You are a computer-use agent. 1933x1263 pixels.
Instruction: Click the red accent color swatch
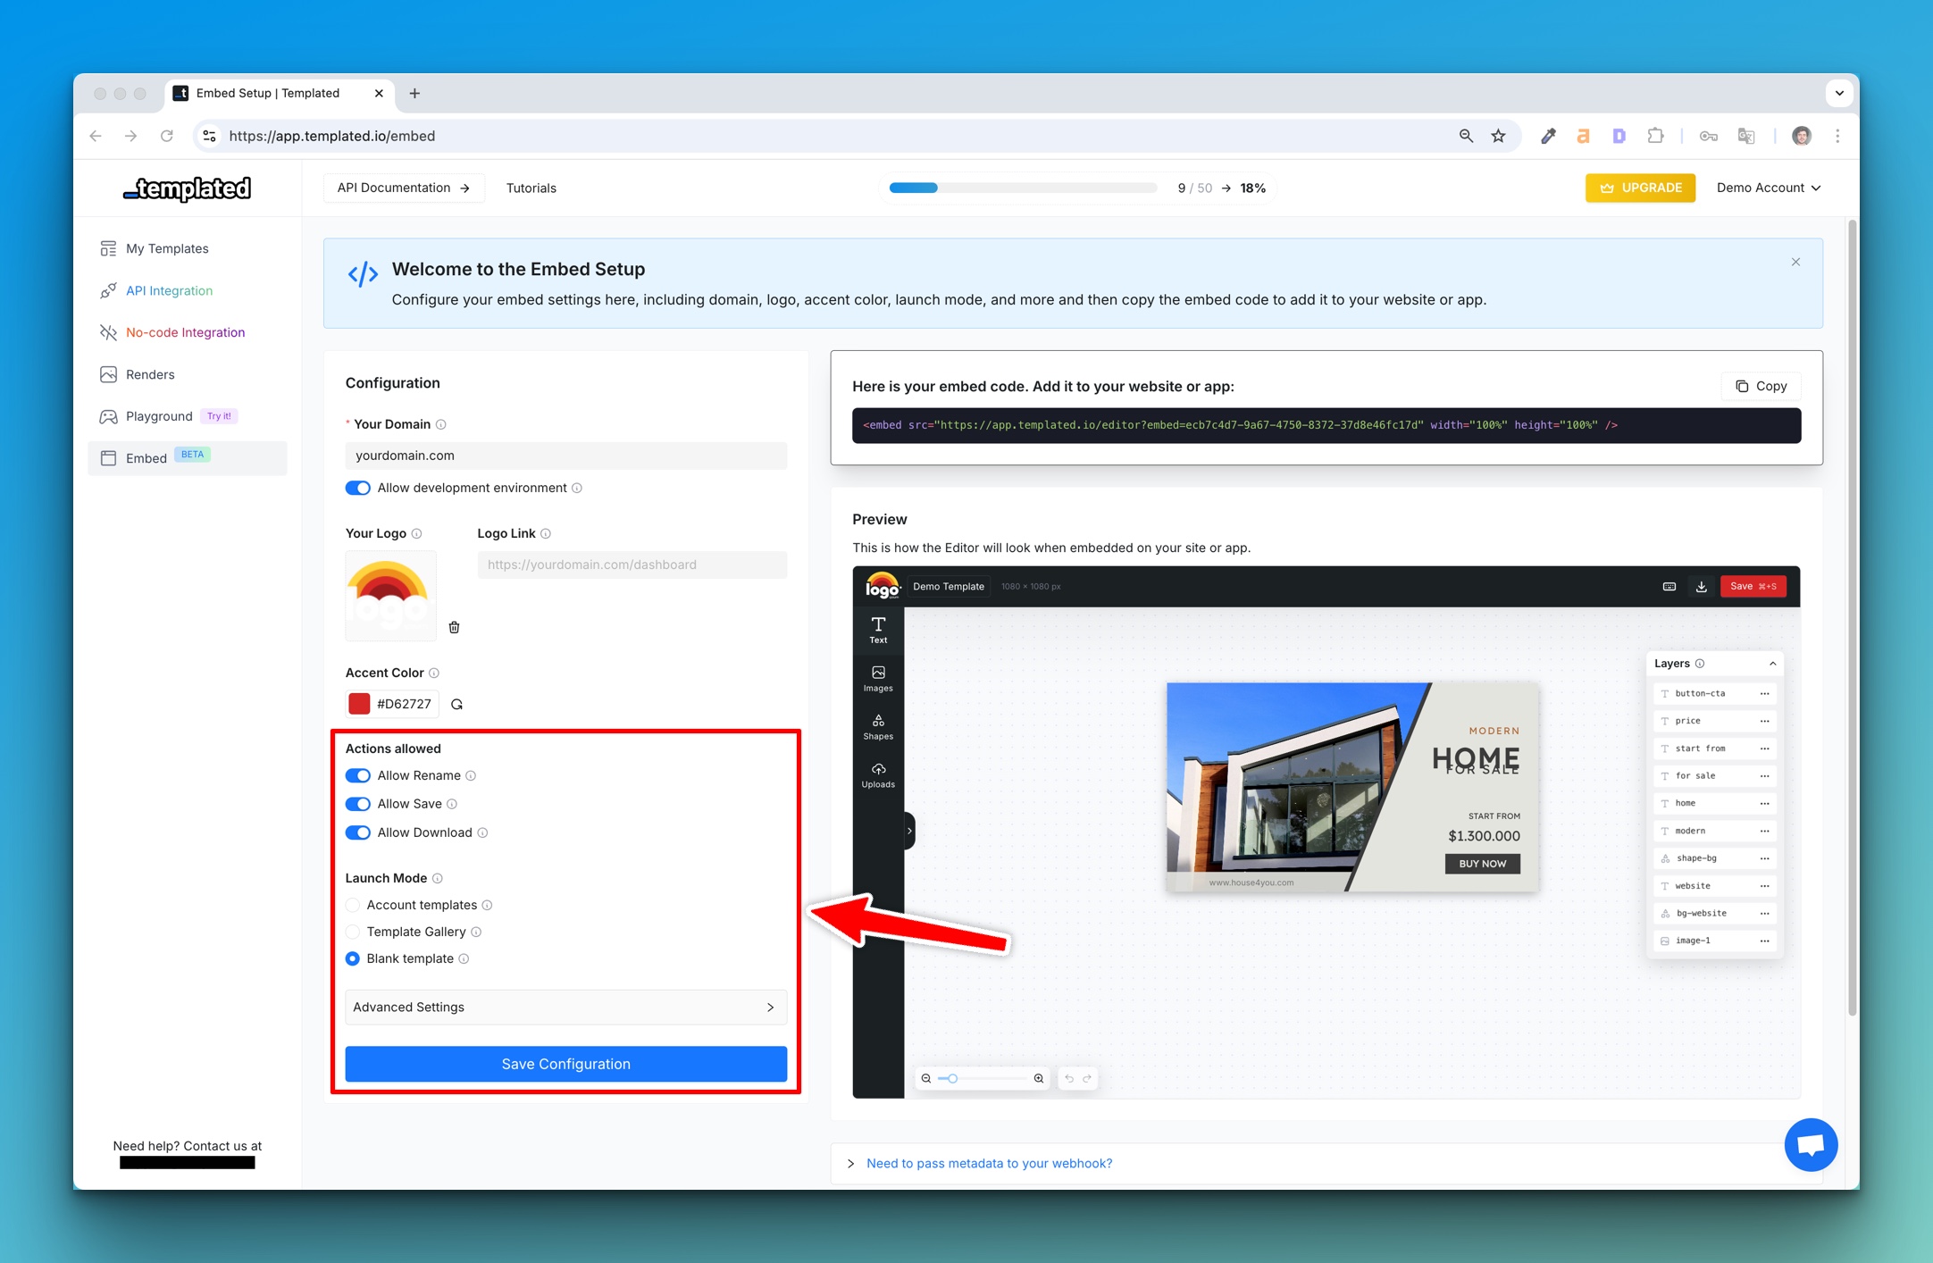(359, 704)
